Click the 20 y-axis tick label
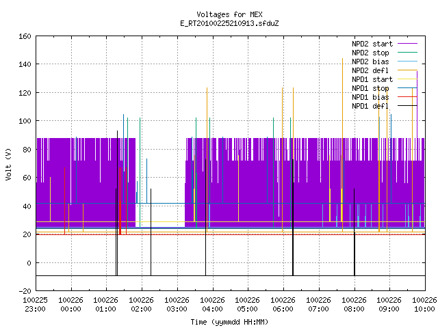This screenshot has width=438, height=328. point(27,235)
